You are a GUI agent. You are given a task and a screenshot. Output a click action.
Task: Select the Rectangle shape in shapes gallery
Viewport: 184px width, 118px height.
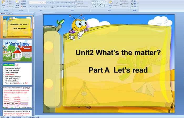102,1
